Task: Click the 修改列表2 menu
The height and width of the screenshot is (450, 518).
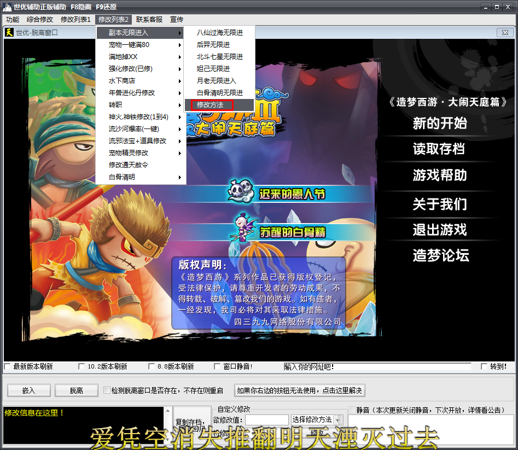Action: [x=113, y=20]
